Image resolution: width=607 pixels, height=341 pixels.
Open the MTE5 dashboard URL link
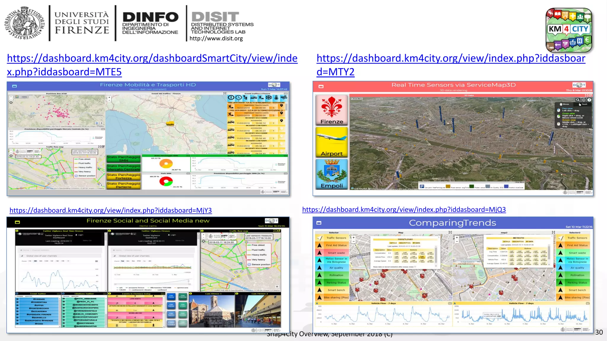pyautogui.click(x=152, y=65)
